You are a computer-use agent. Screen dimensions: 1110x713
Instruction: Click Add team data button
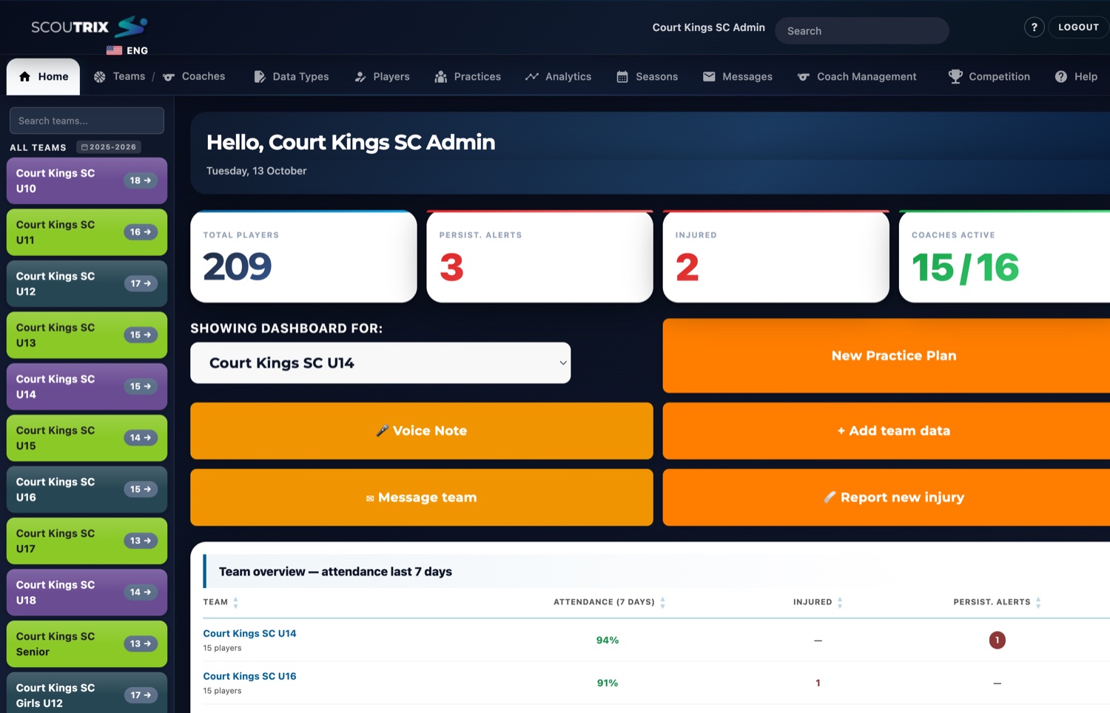pyautogui.click(x=894, y=431)
